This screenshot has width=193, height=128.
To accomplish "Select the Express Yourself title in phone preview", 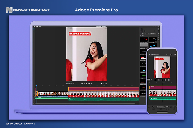I will (159, 59).
